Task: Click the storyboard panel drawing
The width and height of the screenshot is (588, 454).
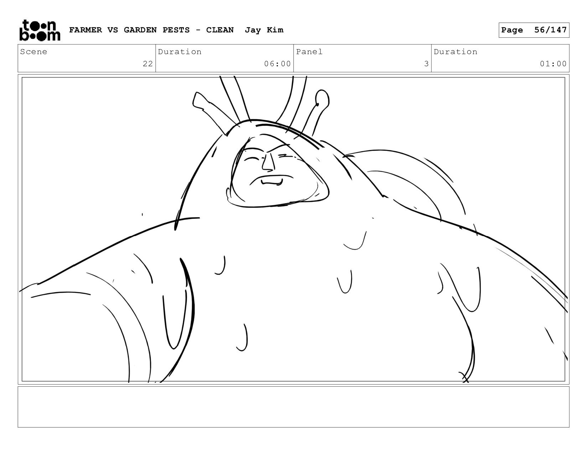Action: pyautogui.click(x=294, y=229)
